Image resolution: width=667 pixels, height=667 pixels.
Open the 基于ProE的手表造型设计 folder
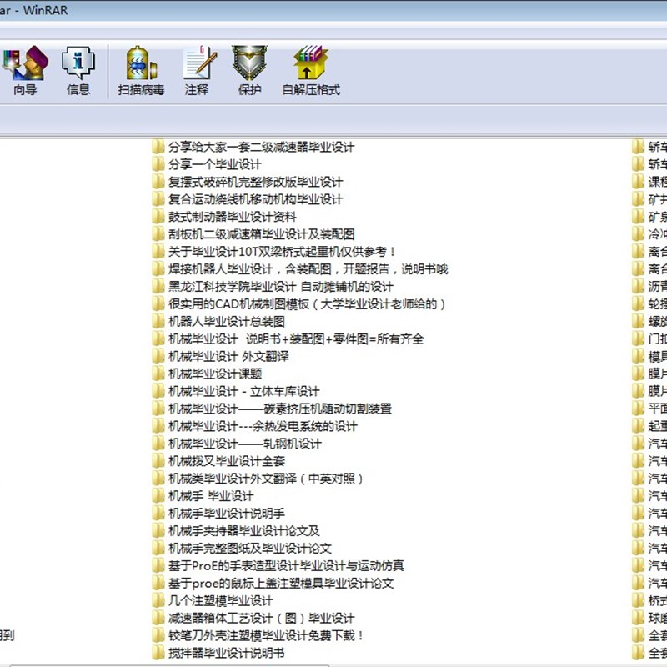coord(283,566)
